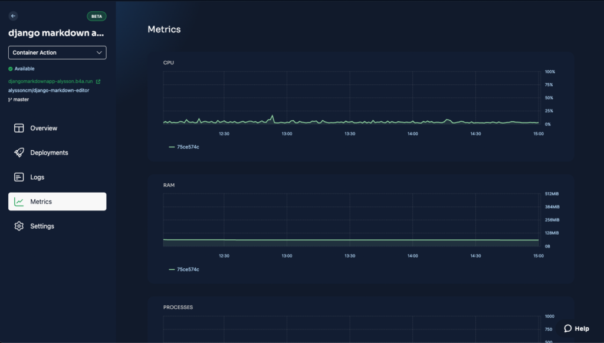This screenshot has height=343, width=604.
Task: Click the Metrics page heading
Action: tap(164, 29)
